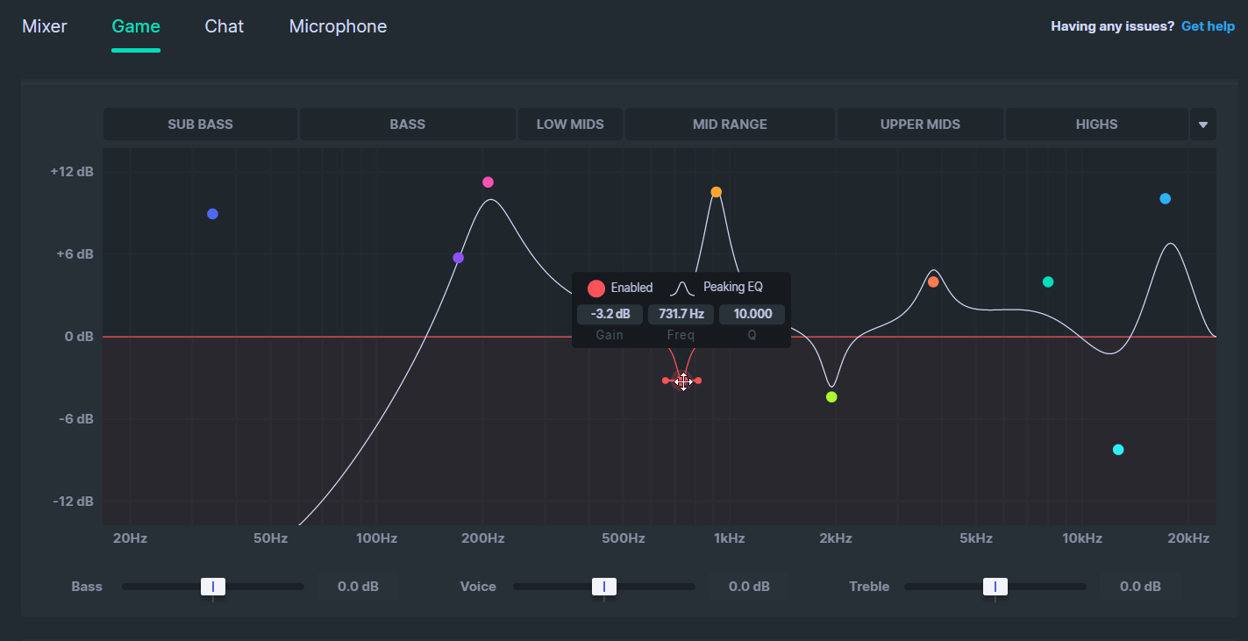The width and height of the screenshot is (1248, 641).
Task: Click the SUB BASS band button
Action: pyautogui.click(x=200, y=125)
